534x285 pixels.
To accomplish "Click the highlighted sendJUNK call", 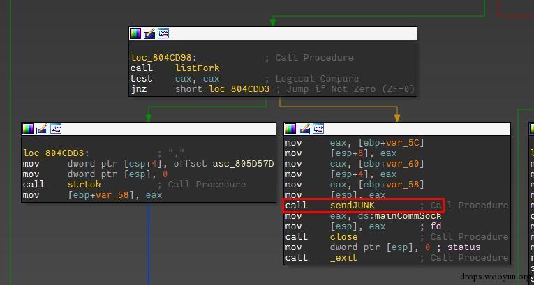I will (352, 206).
